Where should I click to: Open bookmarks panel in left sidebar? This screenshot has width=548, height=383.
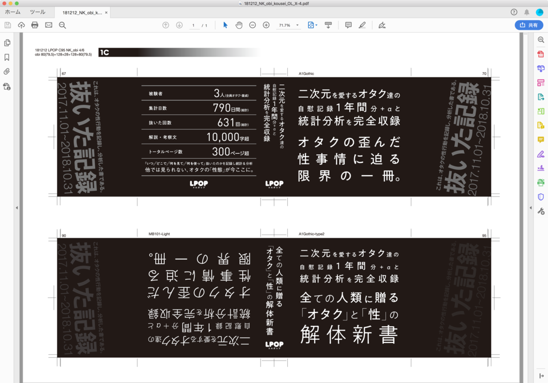[x=7, y=57]
